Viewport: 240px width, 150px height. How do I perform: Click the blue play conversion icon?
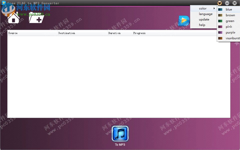pyautogui.click(x=184, y=21)
